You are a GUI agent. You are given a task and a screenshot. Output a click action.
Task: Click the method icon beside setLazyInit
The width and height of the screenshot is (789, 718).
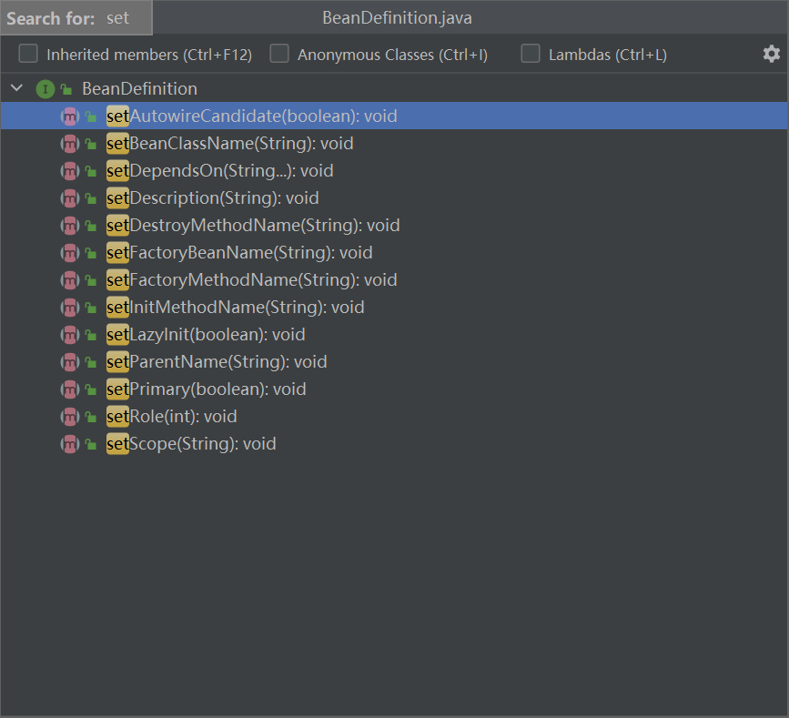pyautogui.click(x=70, y=335)
